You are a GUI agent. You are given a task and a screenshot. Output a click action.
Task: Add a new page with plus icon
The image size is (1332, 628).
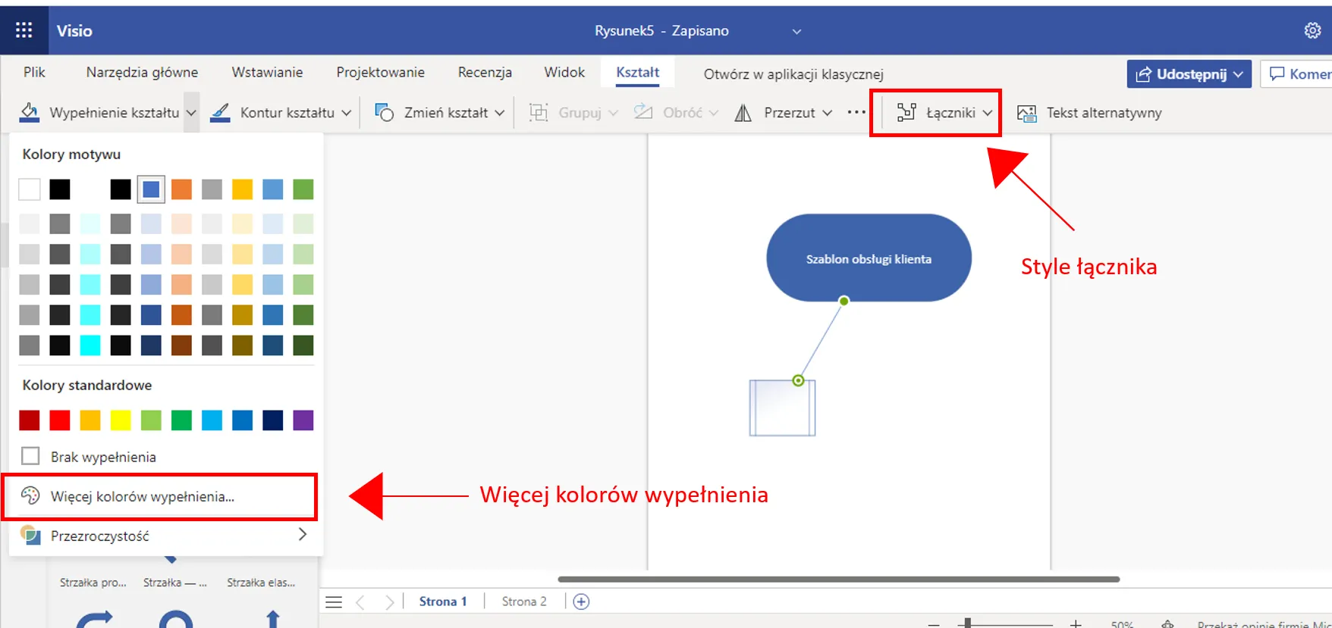pos(581,601)
